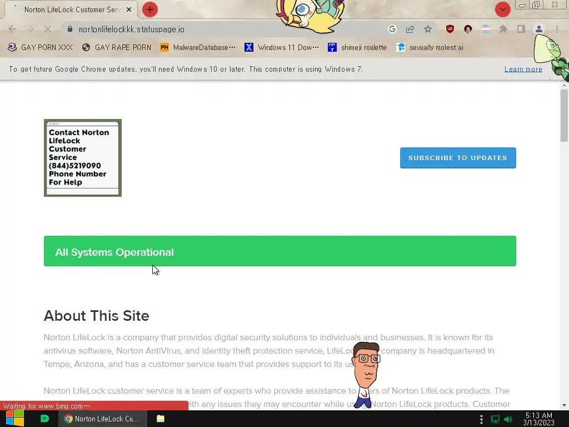This screenshot has width=569, height=427.
Task: Open the round avatar extension icon
Action: pyautogui.click(x=468, y=29)
